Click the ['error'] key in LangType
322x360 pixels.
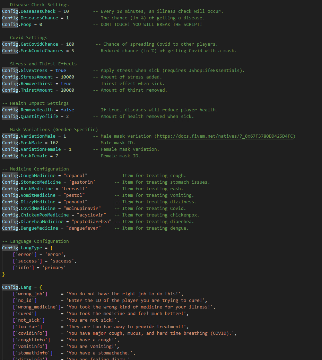[25, 255]
